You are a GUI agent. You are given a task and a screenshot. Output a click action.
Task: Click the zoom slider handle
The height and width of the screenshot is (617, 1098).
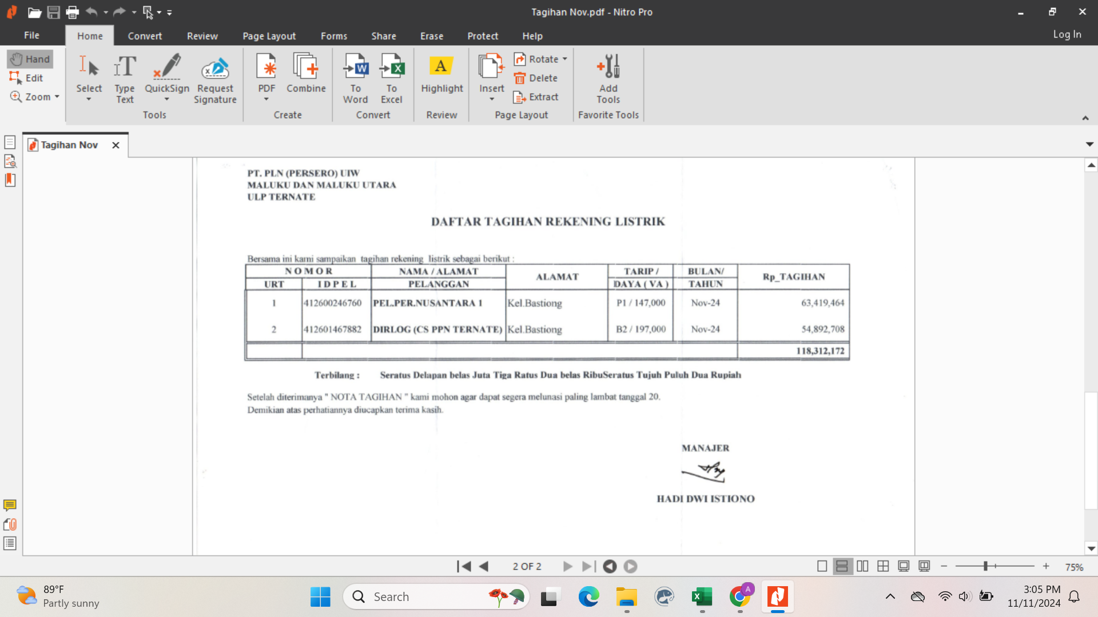(985, 566)
